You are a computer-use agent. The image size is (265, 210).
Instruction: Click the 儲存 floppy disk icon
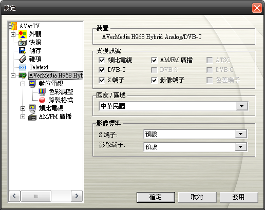pos(23,51)
